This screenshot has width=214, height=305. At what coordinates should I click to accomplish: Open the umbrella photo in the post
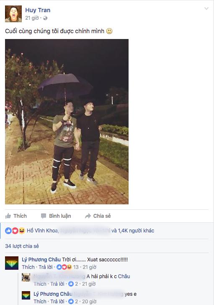point(67,122)
